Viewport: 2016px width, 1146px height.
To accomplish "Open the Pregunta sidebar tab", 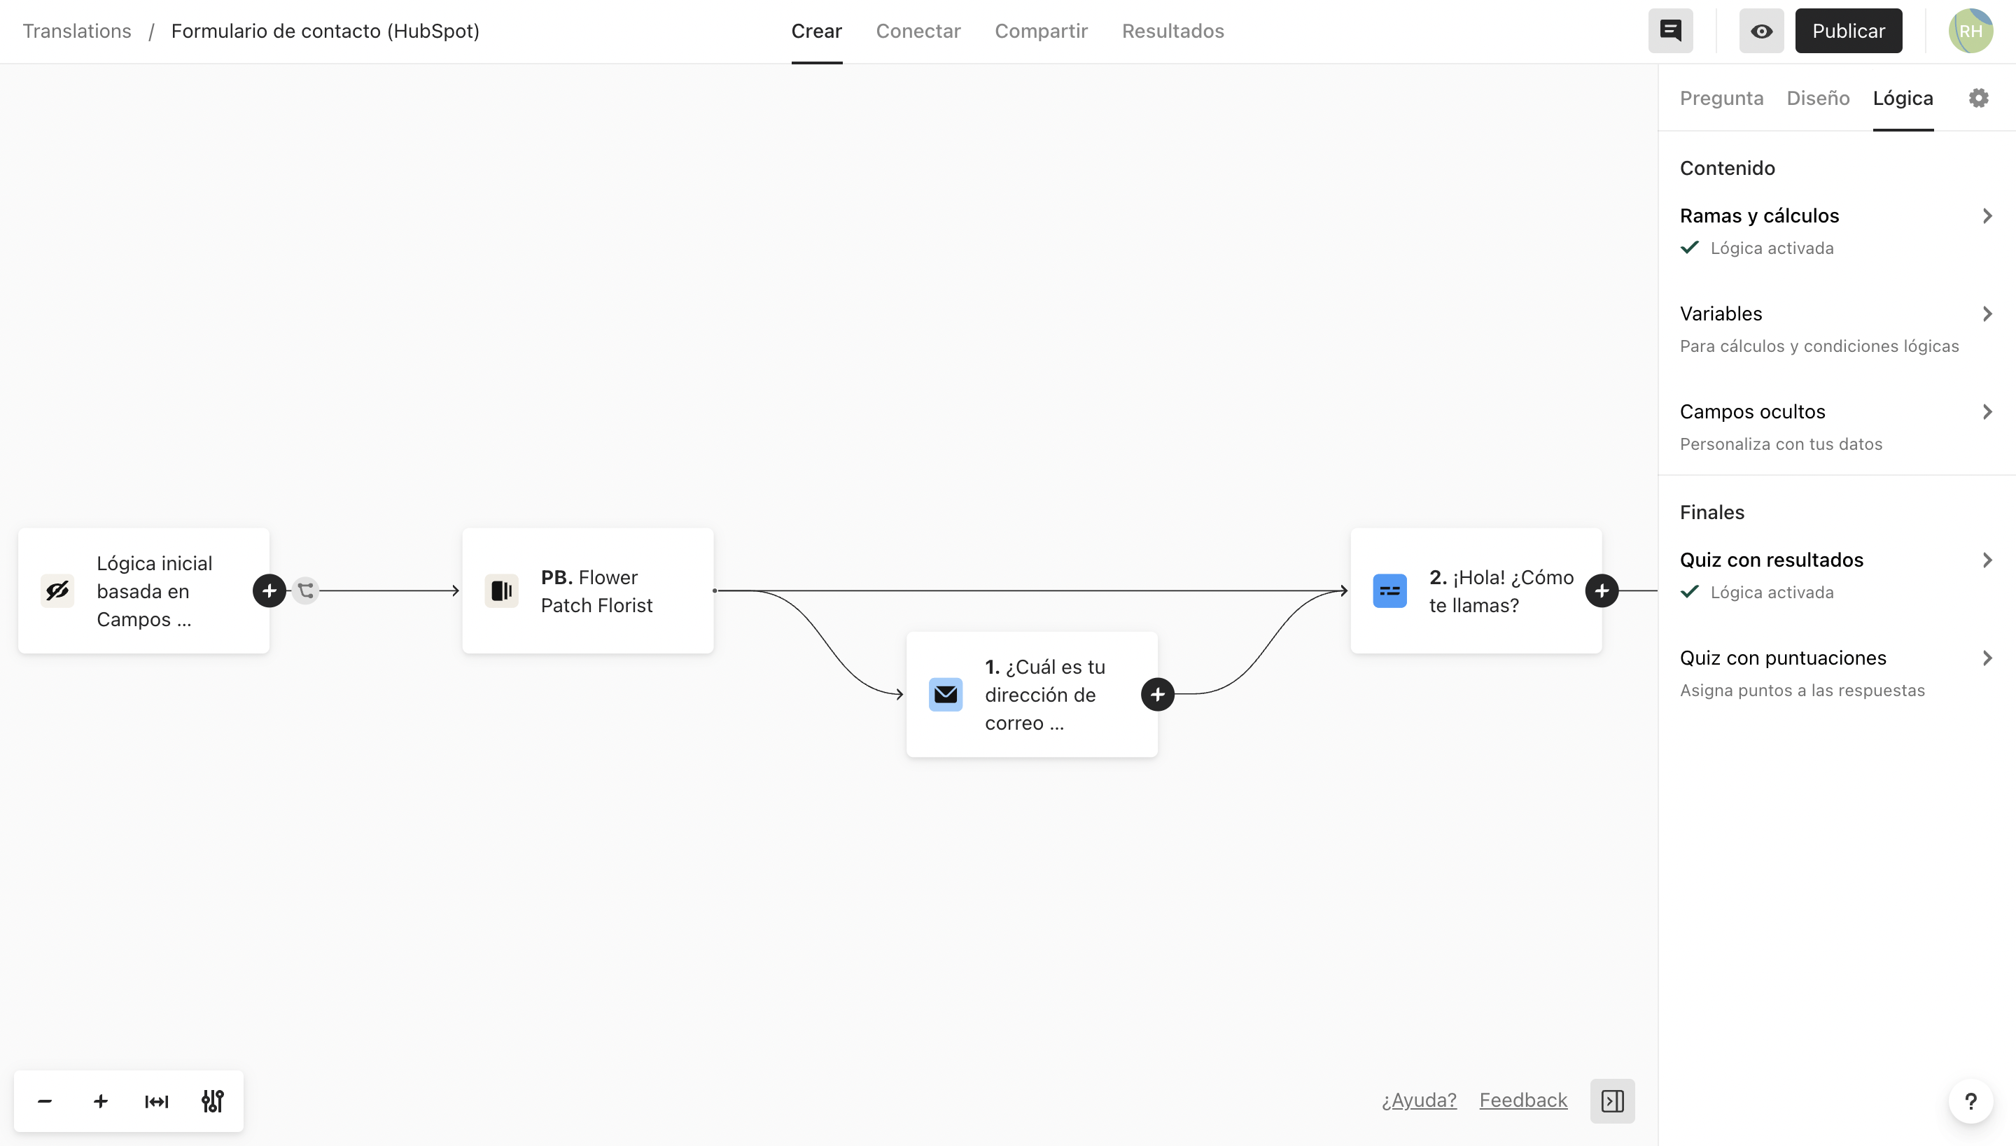I will coord(1721,99).
